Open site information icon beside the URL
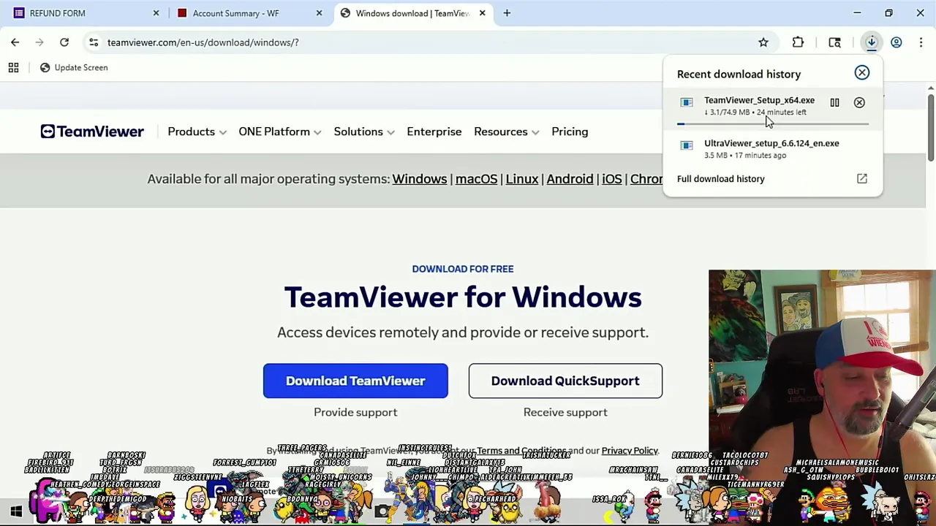 pyautogui.click(x=94, y=42)
